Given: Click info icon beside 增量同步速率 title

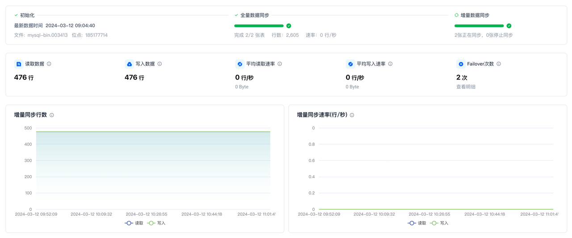Looking at the screenshot, I should pyautogui.click(x=352, y=115).
